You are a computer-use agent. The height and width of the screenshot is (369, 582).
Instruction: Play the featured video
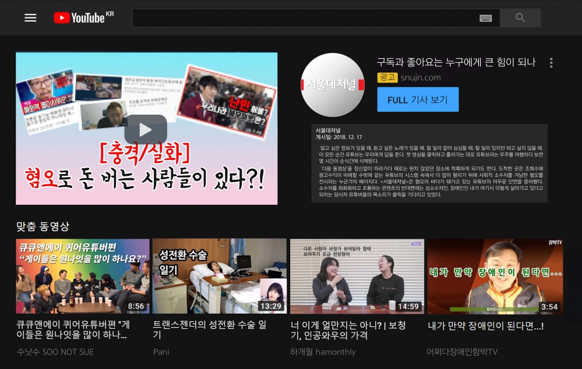coord(146,129)
